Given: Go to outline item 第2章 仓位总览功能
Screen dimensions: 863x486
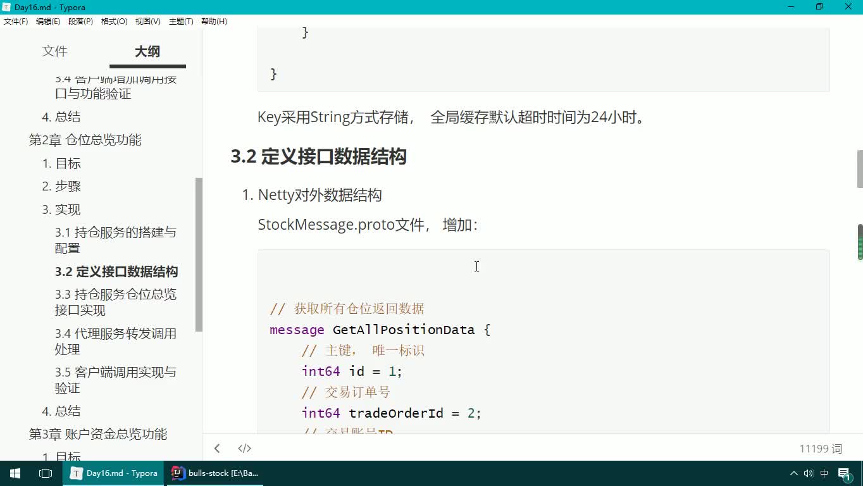Looking at the screenshot, I should point(85,140).
